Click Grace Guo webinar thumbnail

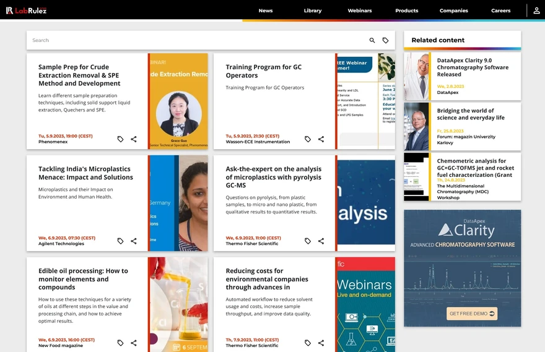click(x=178, y=101)
